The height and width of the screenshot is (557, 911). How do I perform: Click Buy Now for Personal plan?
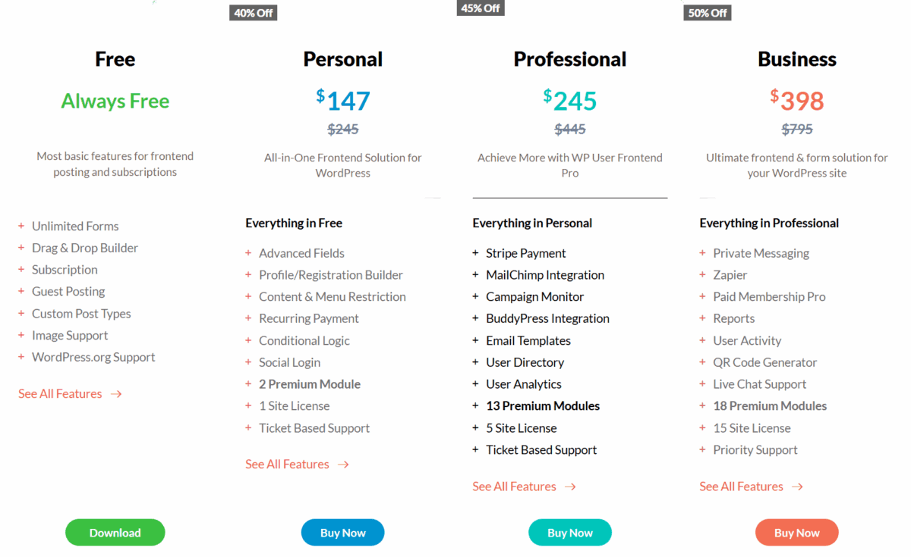coord(342,533)
